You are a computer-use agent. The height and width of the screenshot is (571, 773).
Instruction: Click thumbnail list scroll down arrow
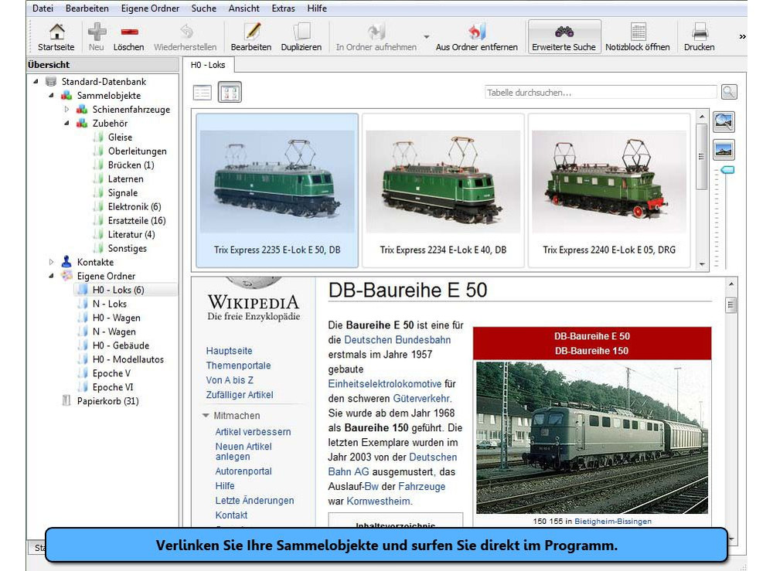coord(702,264)
